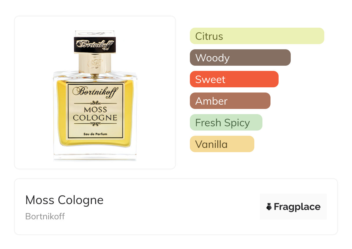Pick the Amber accord bar
Screen dimensions: 352x249
230,101
